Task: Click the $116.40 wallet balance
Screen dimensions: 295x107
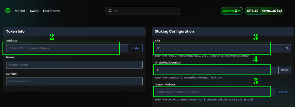Action: click(253, 11)
